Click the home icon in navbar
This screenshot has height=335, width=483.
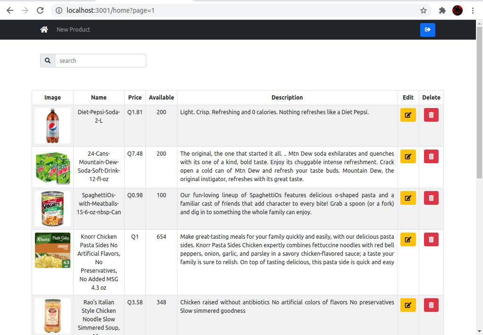[44, 30]
